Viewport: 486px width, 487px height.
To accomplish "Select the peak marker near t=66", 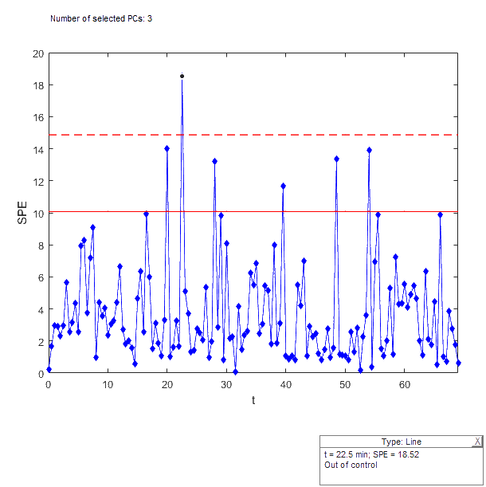I will [x=440, y=214].
